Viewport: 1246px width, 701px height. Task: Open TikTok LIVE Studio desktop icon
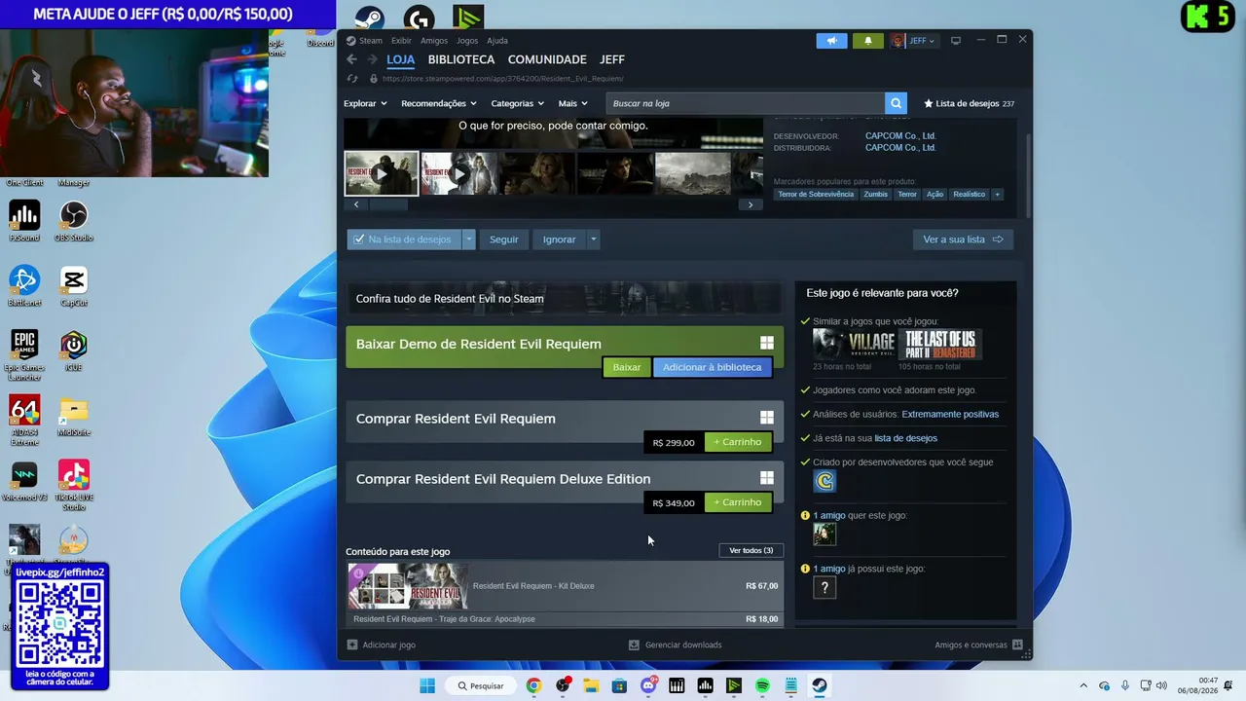pyautogui.click(x=74, y=485)
